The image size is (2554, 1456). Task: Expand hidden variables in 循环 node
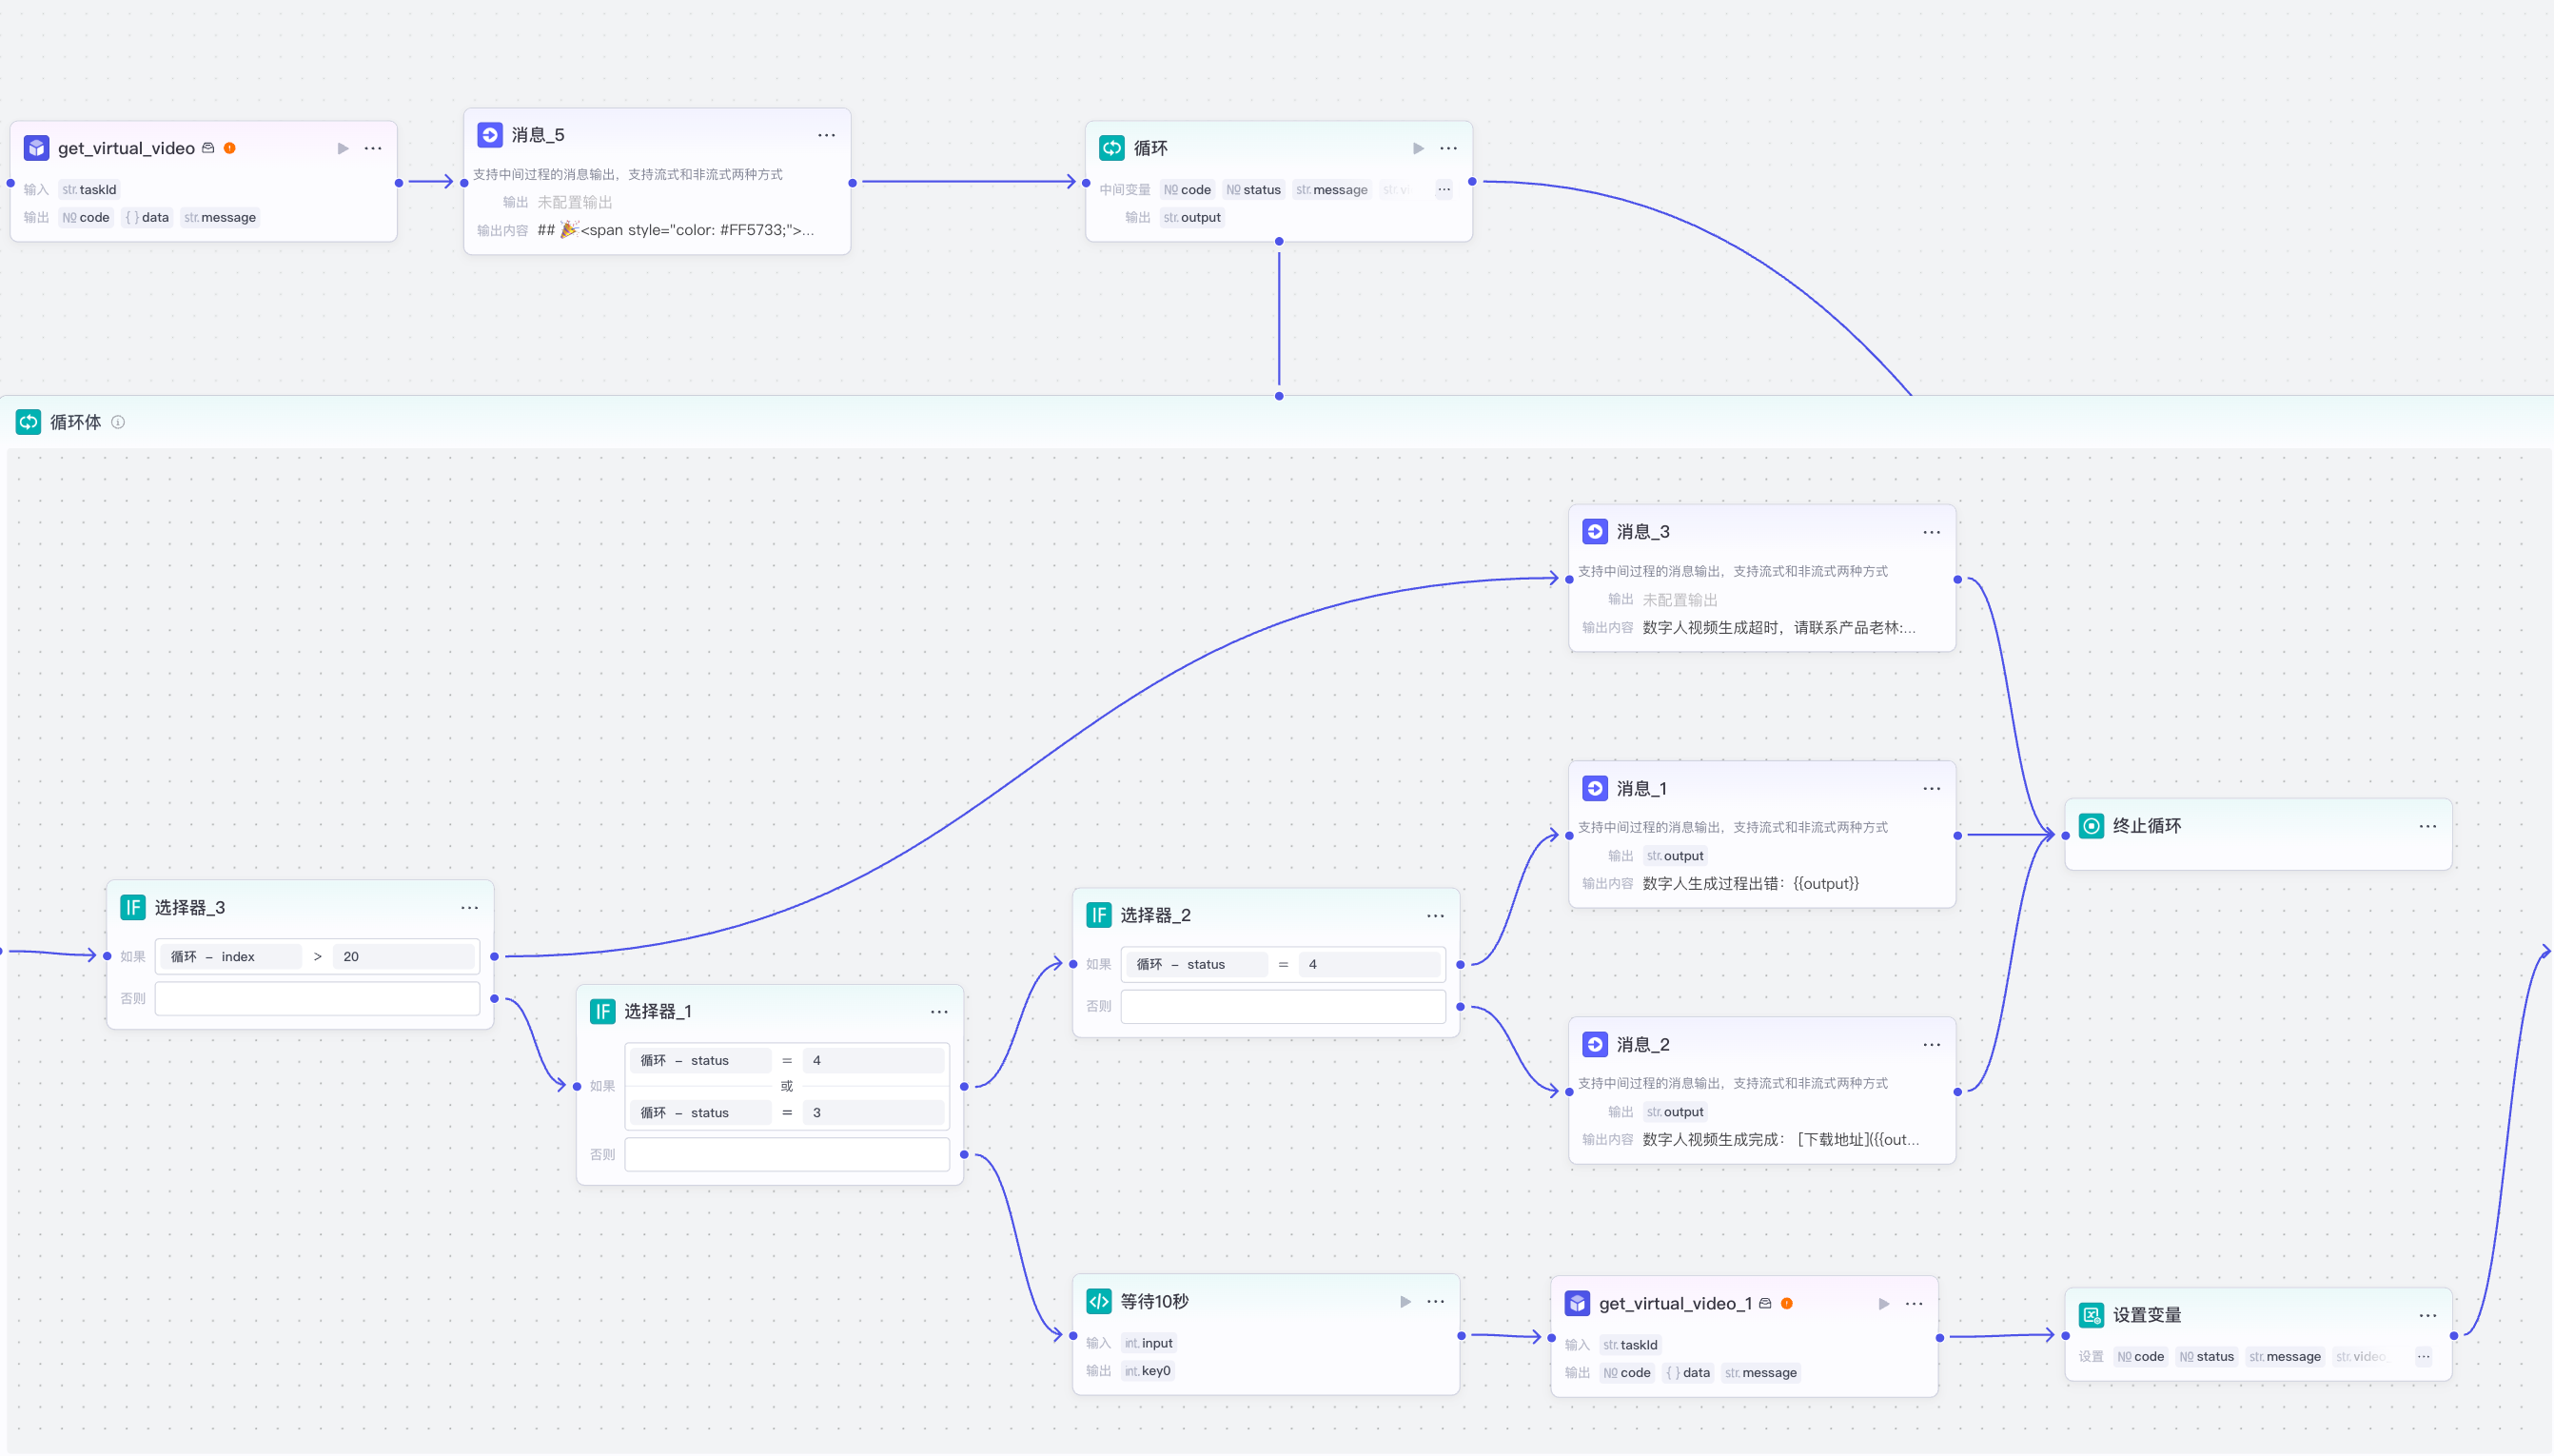tap(1444, 189)
